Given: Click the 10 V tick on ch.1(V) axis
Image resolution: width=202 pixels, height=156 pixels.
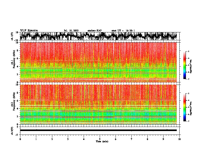Looking at the screenshot, I should [x=17, y=32].
